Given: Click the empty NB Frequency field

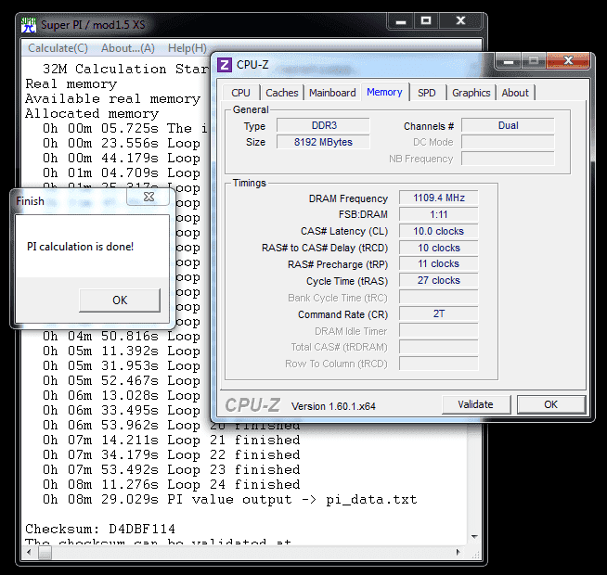Looking at the screenshot, I should [508, 159].
